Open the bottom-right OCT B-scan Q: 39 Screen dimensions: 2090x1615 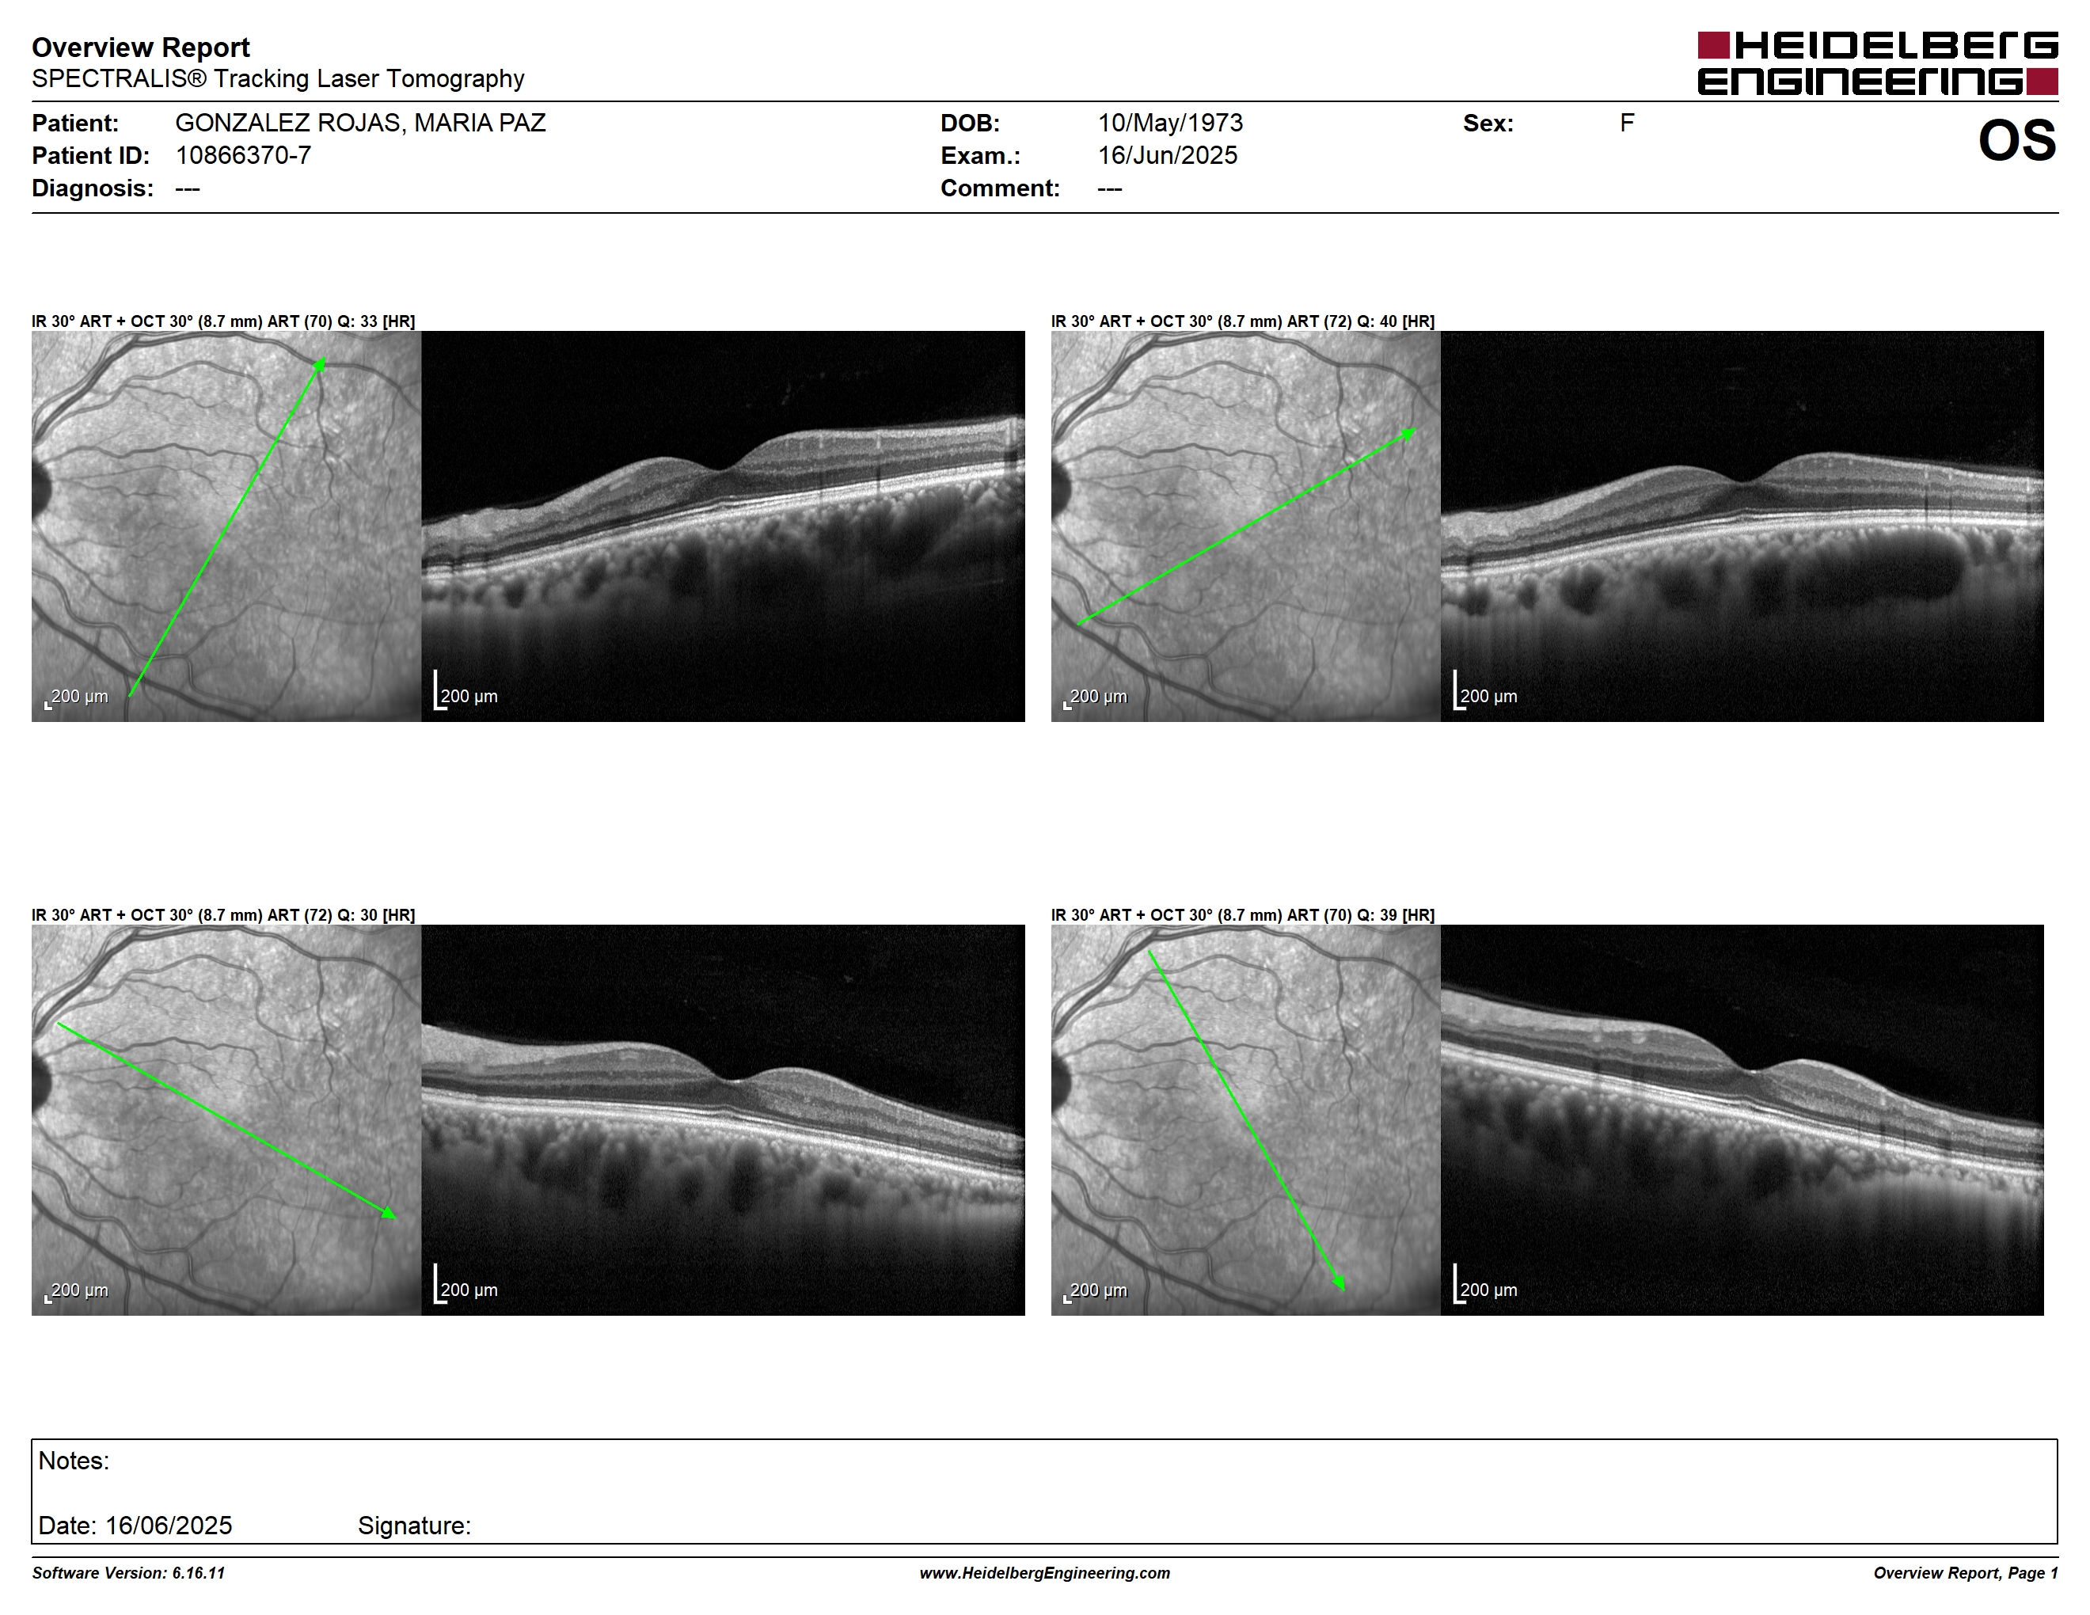coord(1742,1119)
